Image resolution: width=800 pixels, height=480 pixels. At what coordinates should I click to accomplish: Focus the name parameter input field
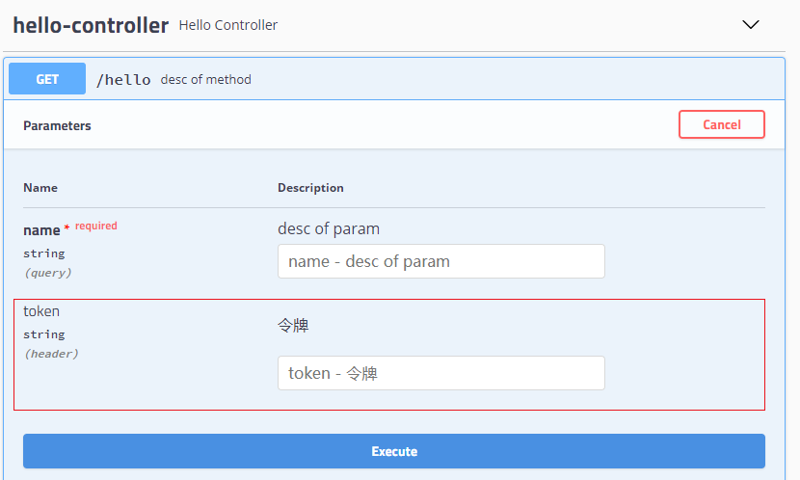coord(440,261)
